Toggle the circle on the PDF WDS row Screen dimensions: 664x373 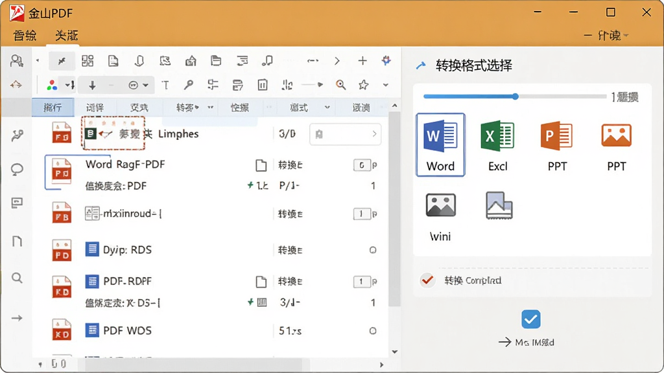point(373,331)
